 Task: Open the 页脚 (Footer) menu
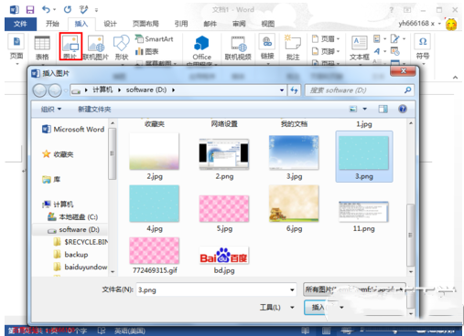pyautogui.click(x=326, y=51)
